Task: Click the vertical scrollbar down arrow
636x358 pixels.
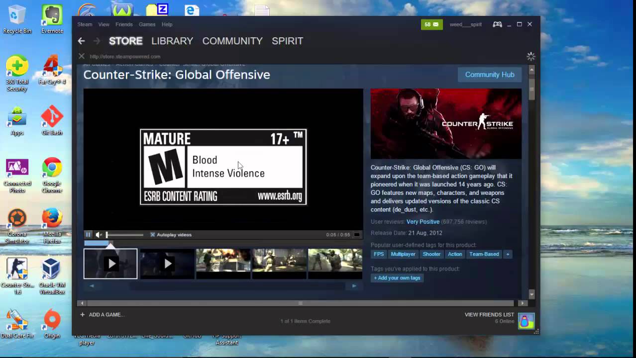Action: [531, 294]
